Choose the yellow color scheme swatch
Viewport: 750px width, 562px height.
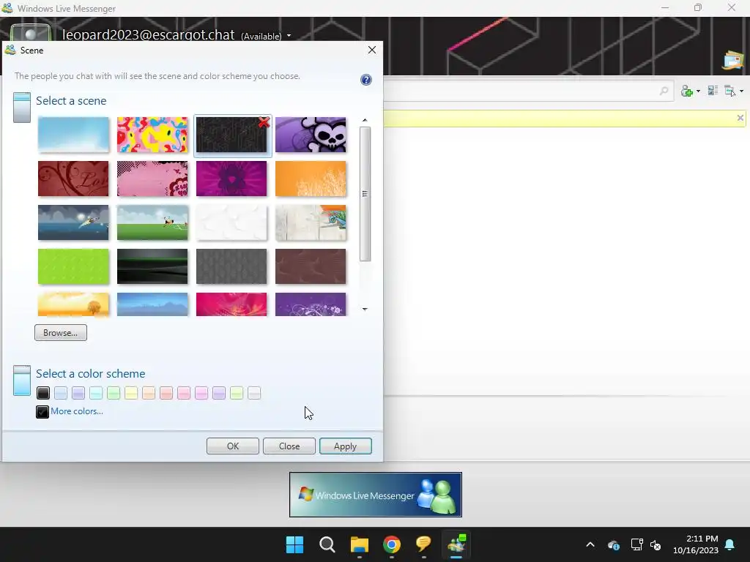point(131,393)
